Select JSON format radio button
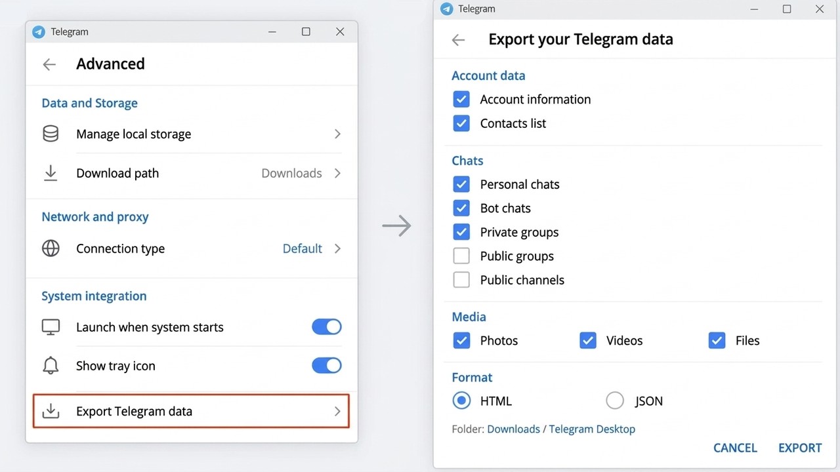The width and height of the screenshot is (840, 472). (615, 401)
